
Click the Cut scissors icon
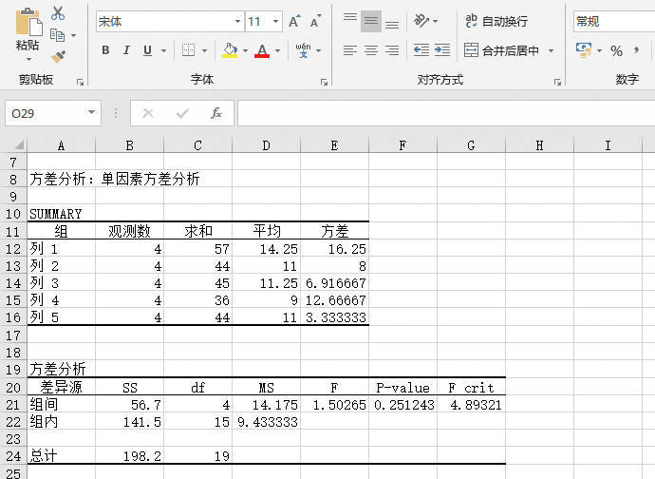(x=58, y=13)
